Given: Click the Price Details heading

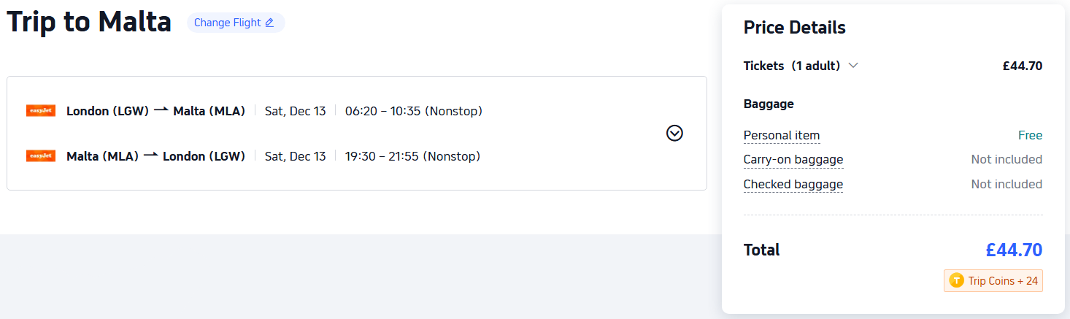Looking at the screenshot, I should pos(794,28).
